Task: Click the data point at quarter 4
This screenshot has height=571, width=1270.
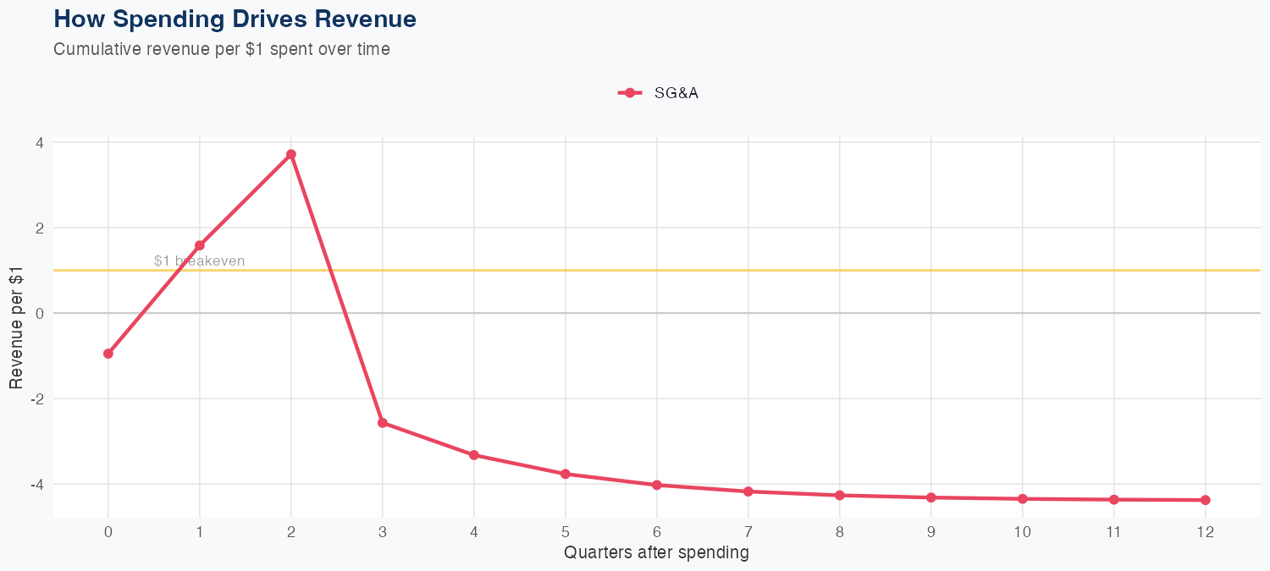Action: click(x=474, y=455)
